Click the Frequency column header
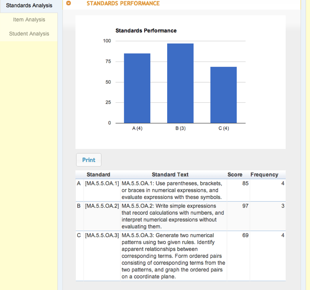Screen dimensions: 310x290 (x=264, y=175)
